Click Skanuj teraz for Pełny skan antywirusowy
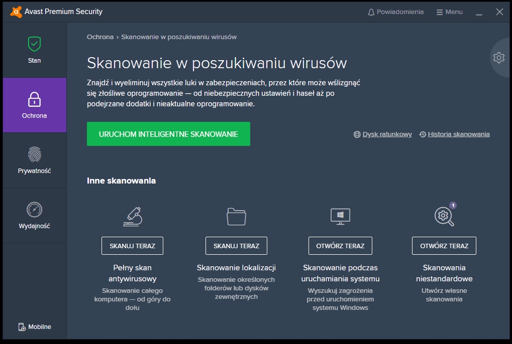512x344 pixels. coord(132,246)
